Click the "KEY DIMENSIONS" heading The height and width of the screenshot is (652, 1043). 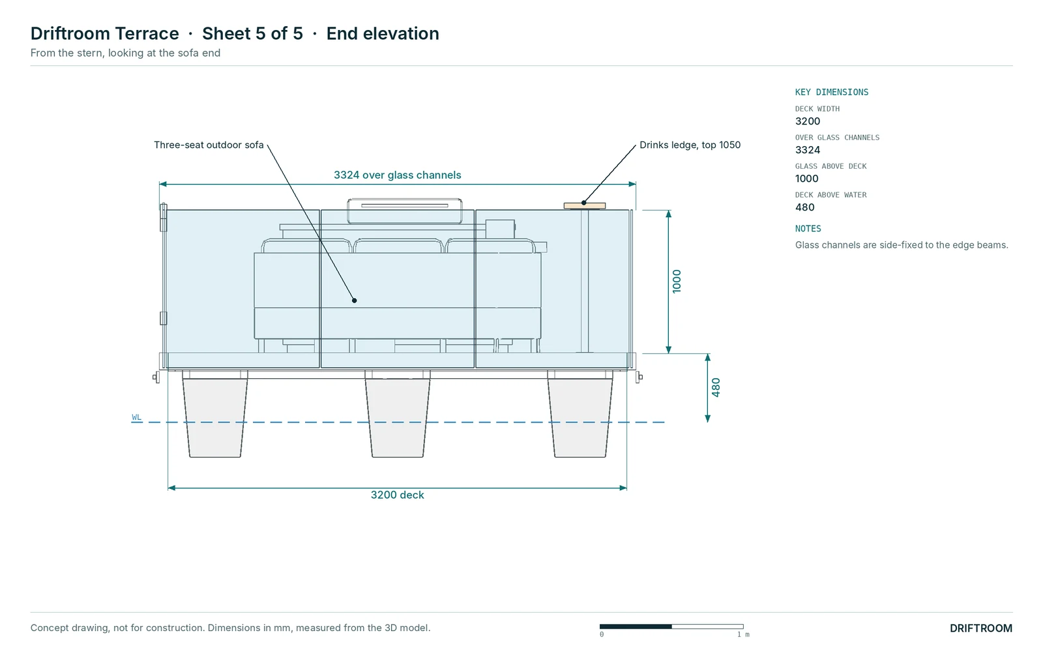point(832,92)
